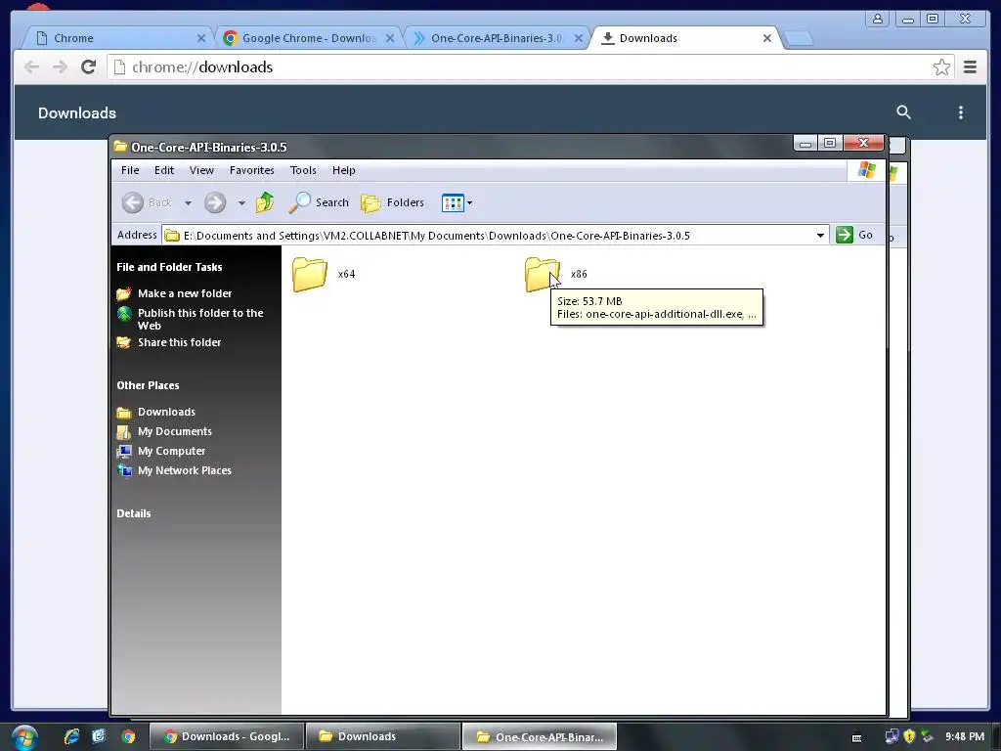Open the Favorites menu
This screenshot has width=1001, height=751.
tap(252, 170)
